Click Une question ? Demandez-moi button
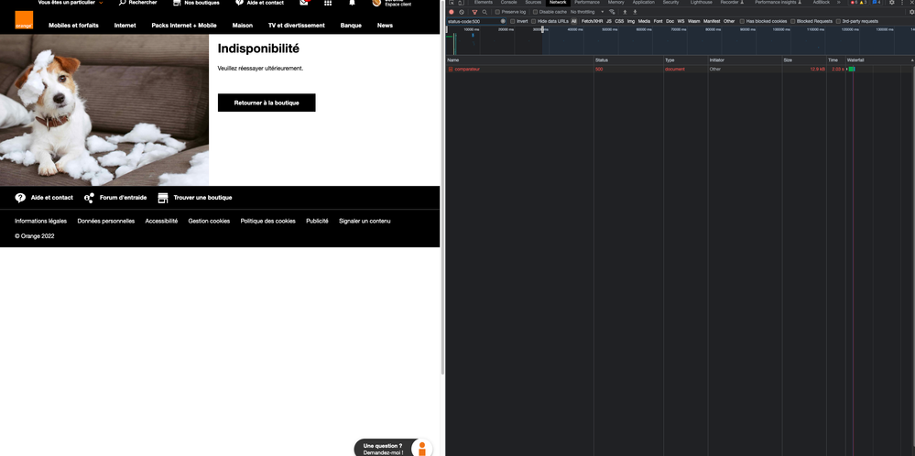 tap(393, 449)
